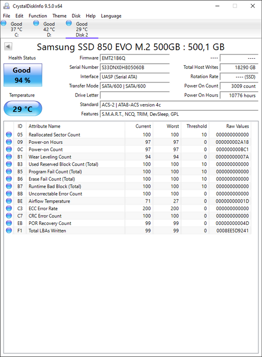Click the status icon for Airflow Temperature

tap(9, 201)
